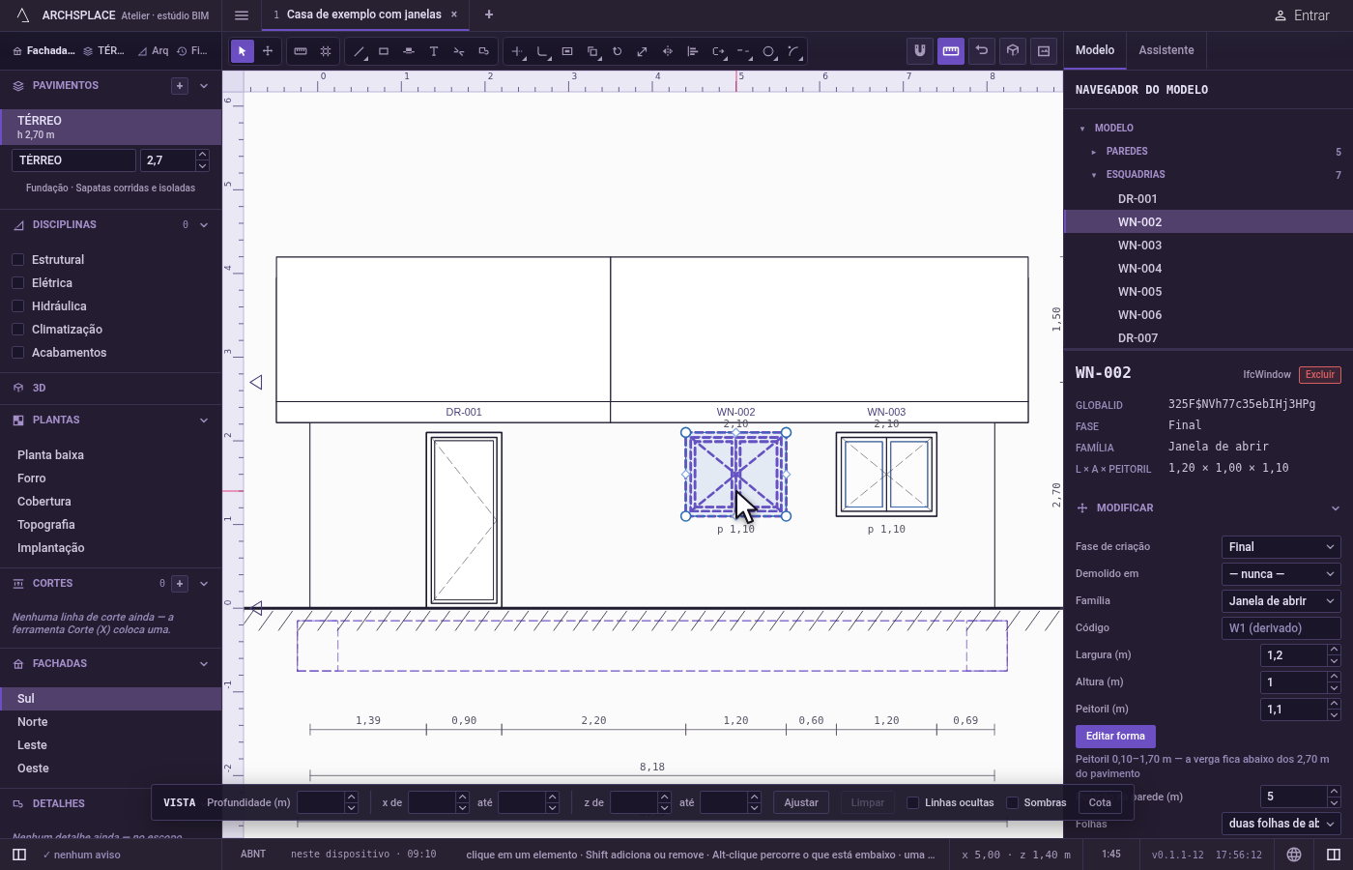Click the Editar forma button
This screenshot has width=1353, height=870.
click(x=1115, y=737)
